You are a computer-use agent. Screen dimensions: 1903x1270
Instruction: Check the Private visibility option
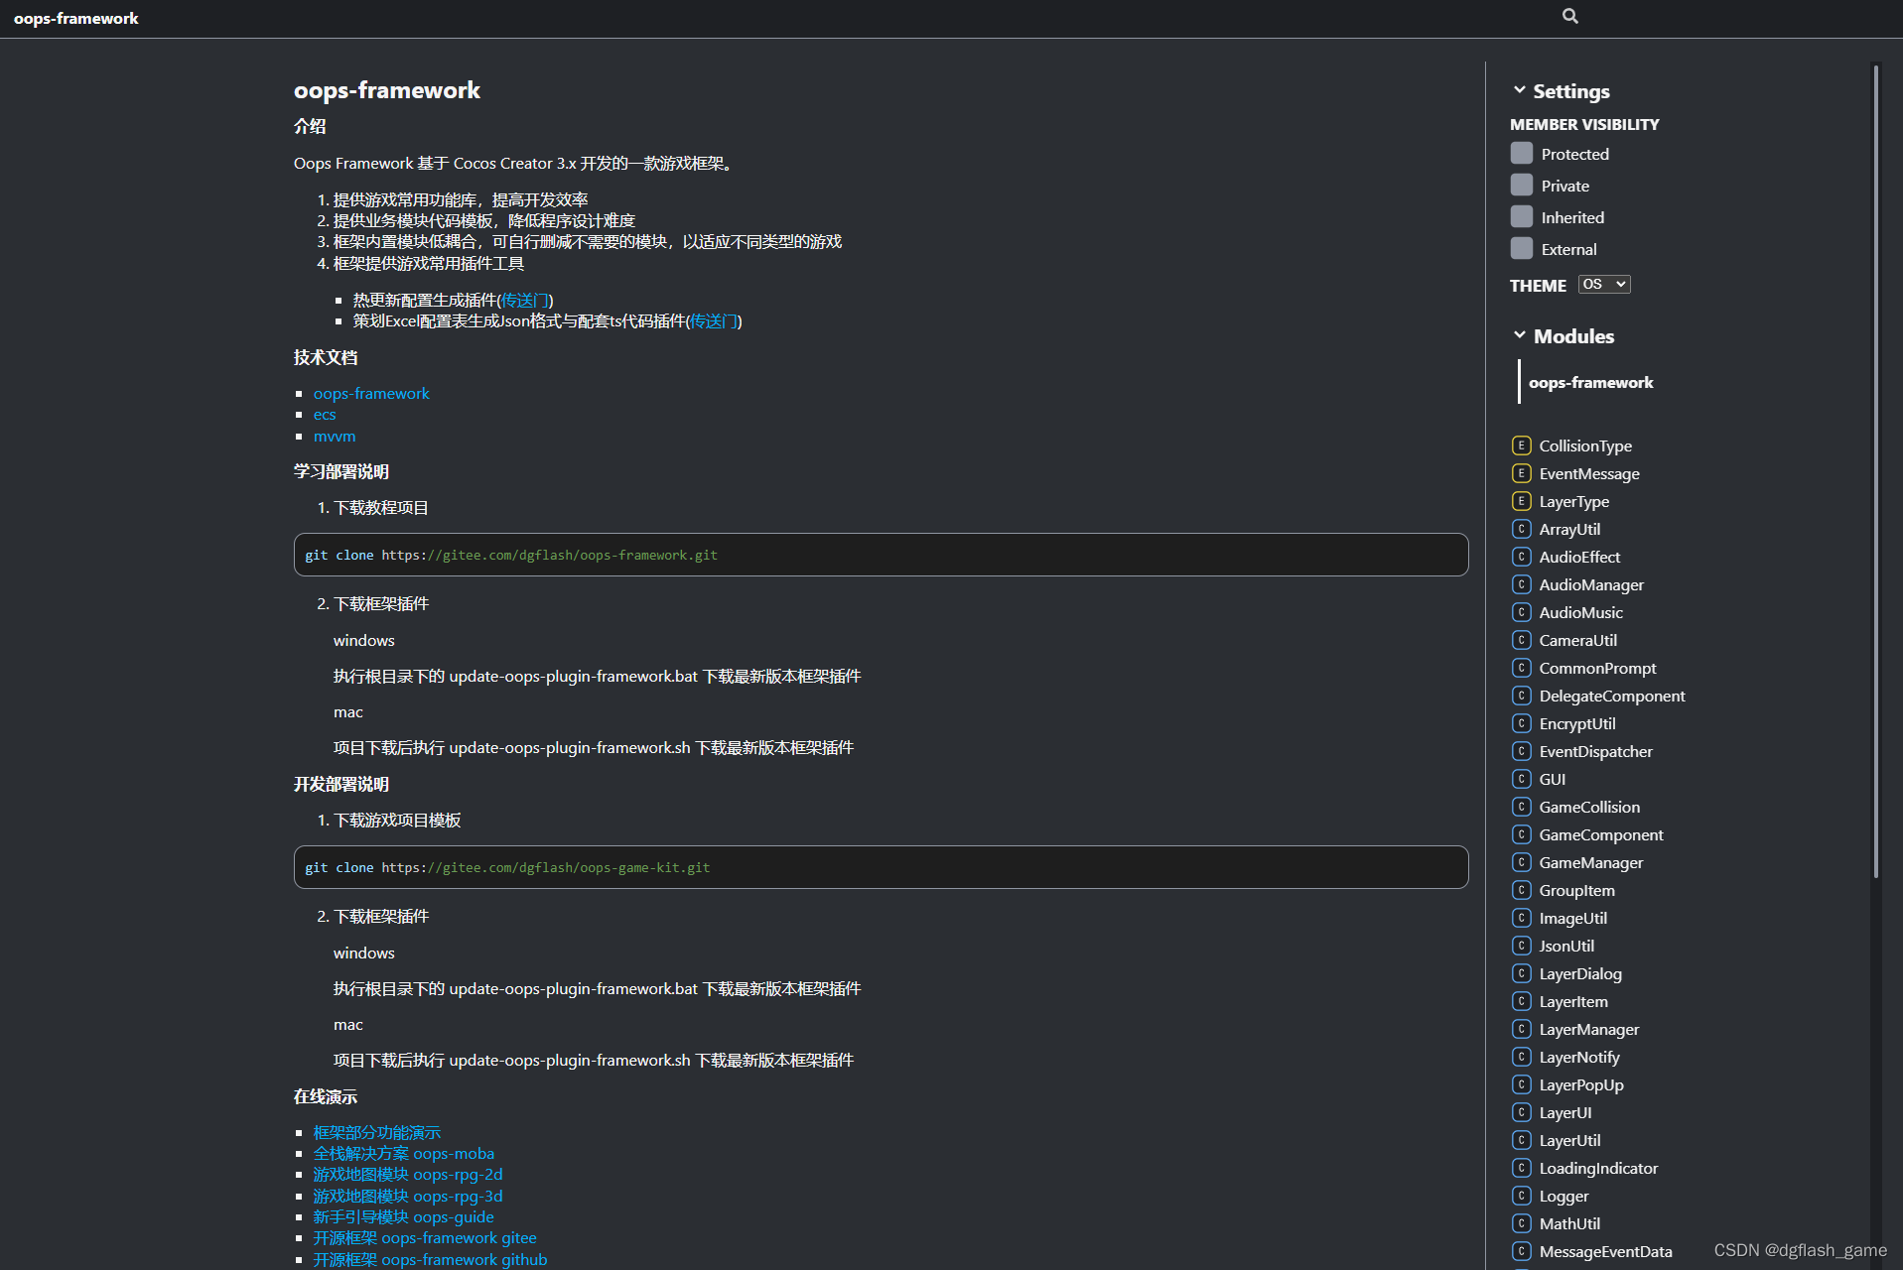[x=1522, y=185]
